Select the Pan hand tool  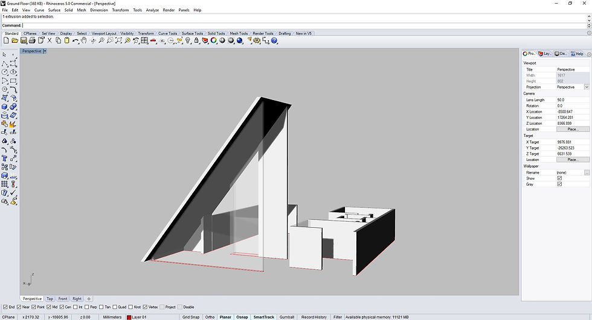[84, 40]
